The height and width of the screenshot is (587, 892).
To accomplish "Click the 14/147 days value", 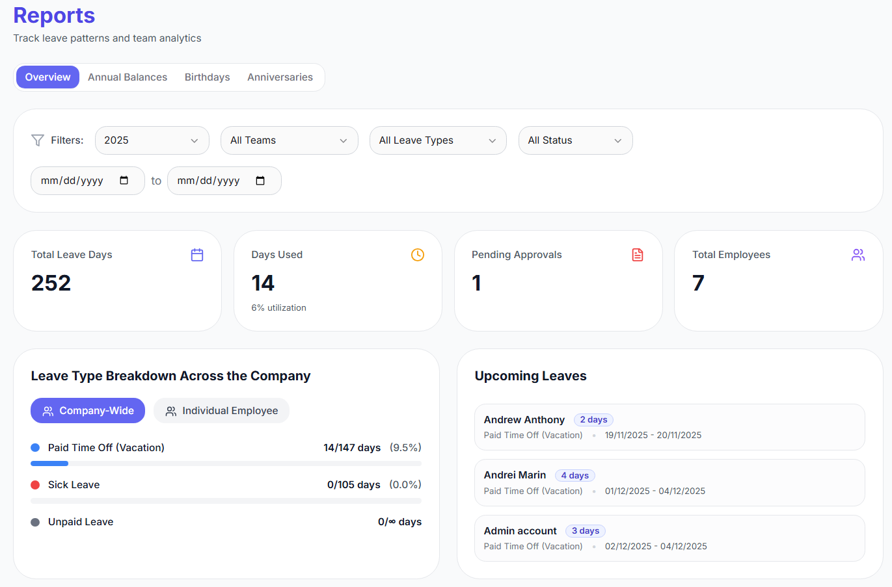I will pyautogui.click(x=352, y=447).
